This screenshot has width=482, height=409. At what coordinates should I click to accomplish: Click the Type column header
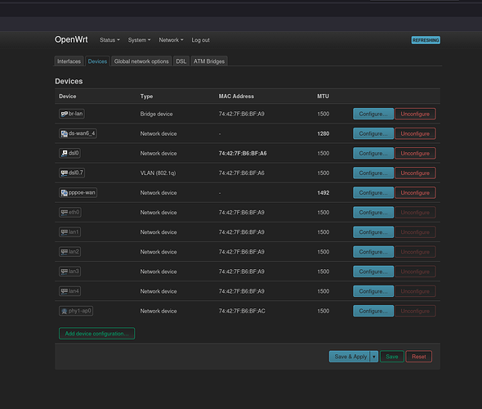point(146,97)
